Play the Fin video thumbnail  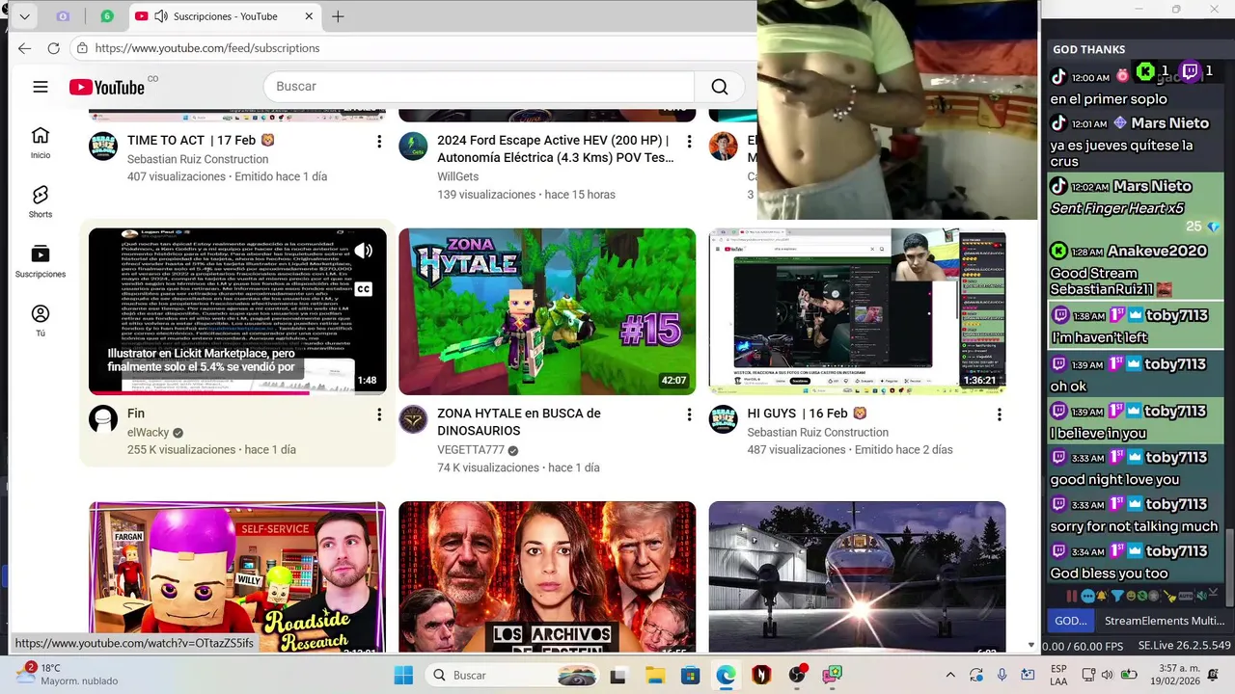(237, 311)
